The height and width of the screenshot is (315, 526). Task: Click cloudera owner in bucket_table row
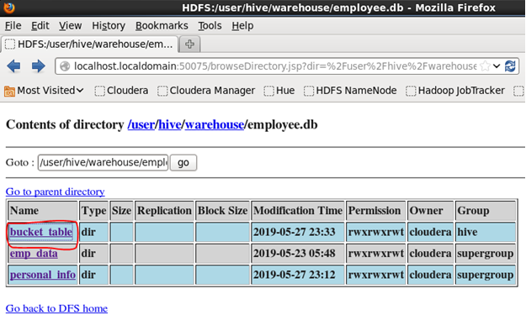click(430, 232)
